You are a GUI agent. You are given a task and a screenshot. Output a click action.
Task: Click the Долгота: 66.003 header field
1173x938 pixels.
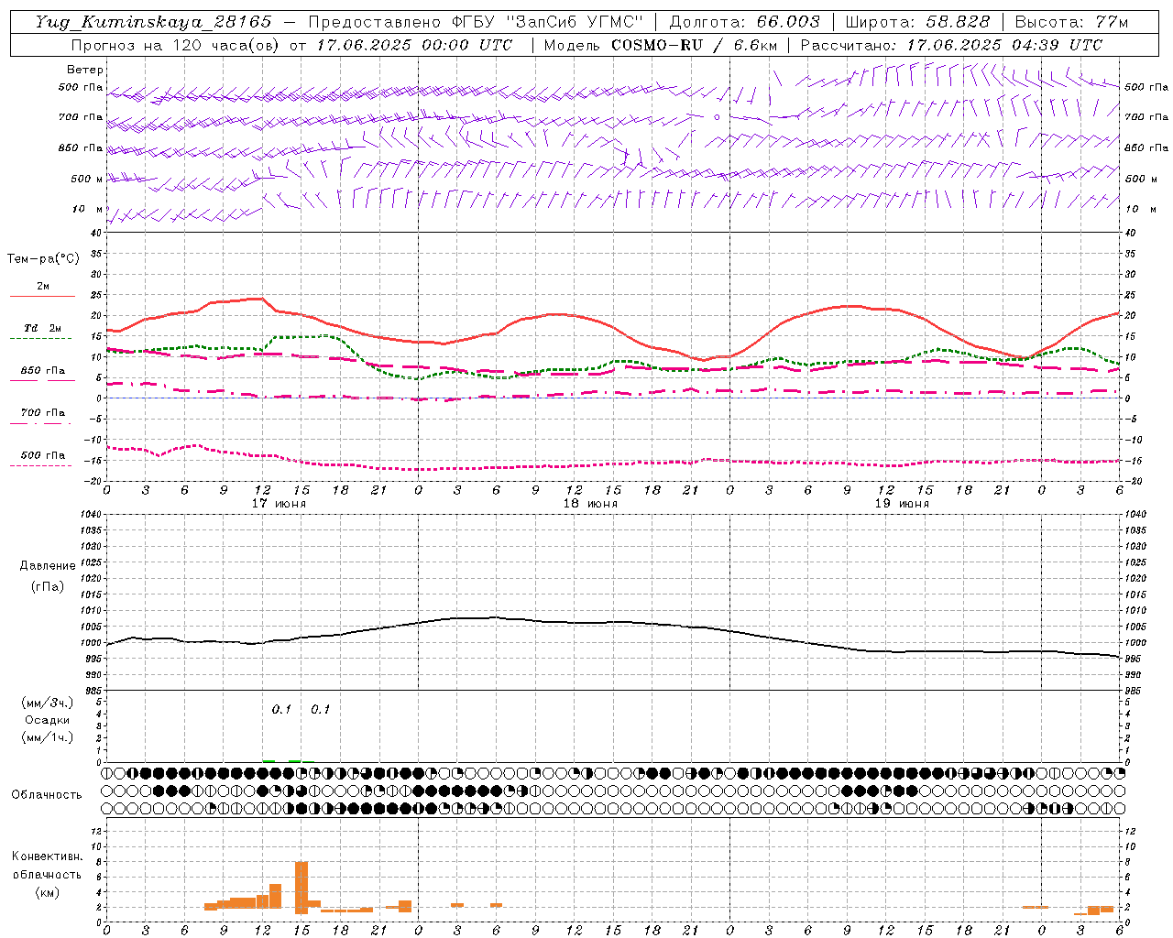pyautogui.click(x=744, y=22)
